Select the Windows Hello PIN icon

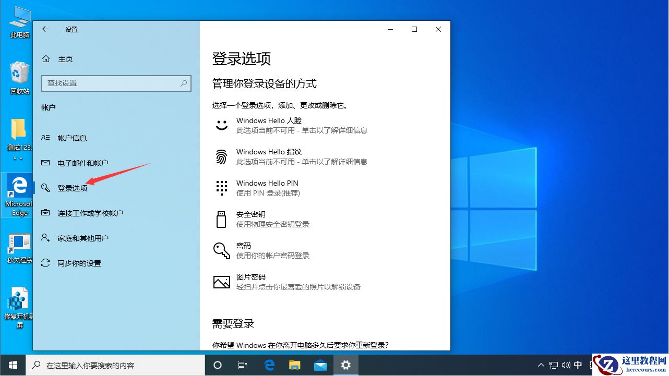coord(221,188)
